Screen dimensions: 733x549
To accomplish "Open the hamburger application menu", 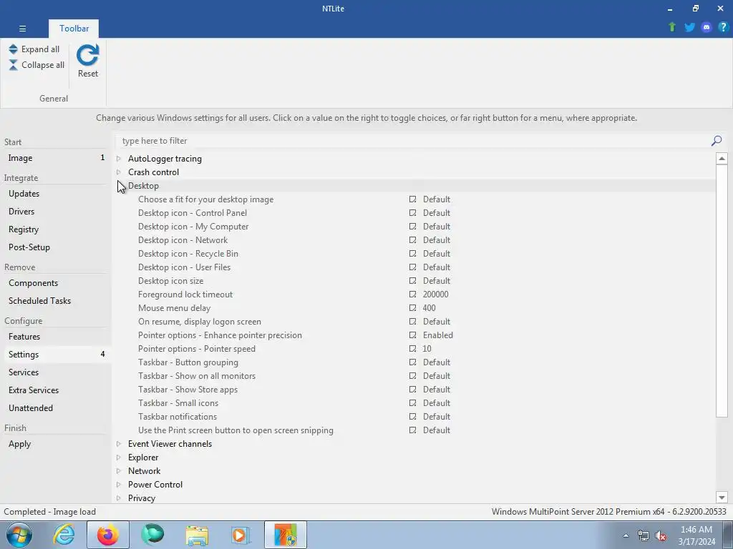I will [x=22, y=29].
